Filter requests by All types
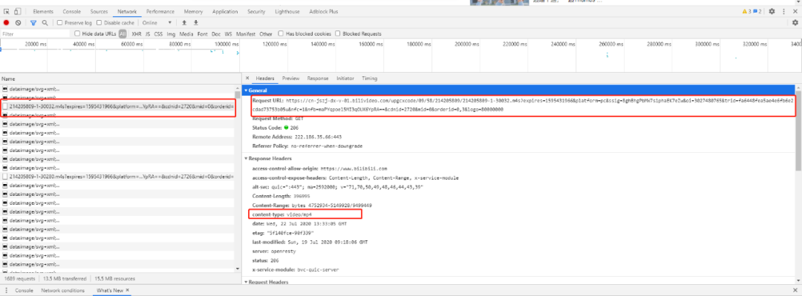This screenshot has height=296, width=802. pos(123,33)
